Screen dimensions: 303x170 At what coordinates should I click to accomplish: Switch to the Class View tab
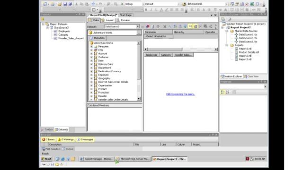251,76
